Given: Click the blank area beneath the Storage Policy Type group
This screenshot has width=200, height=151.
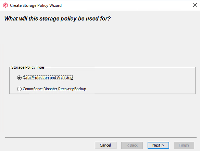Looking at the screenshot, I should tap(100, 114).
